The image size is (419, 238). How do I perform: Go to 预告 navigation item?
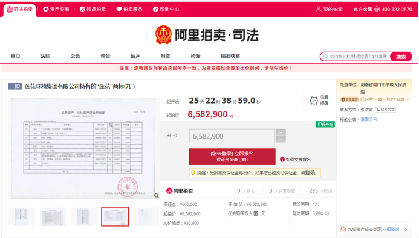(x=105, y=56)
